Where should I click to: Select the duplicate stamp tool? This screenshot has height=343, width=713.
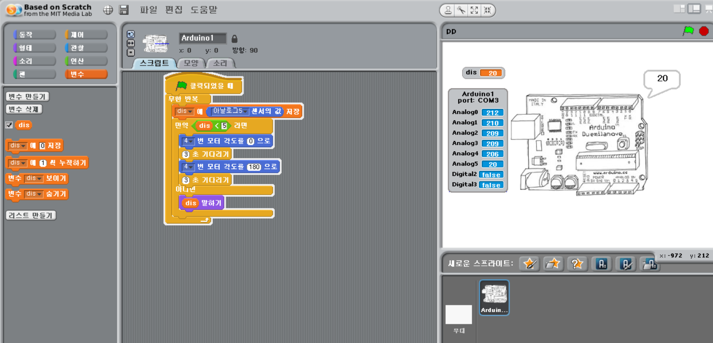(x=448, y=10)
